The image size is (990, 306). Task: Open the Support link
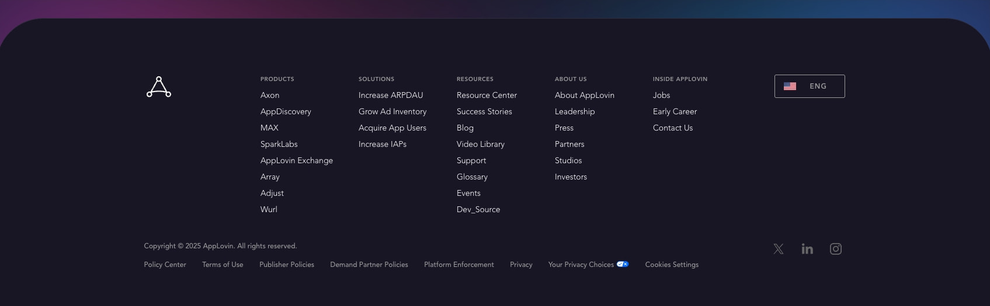point(471,160)
